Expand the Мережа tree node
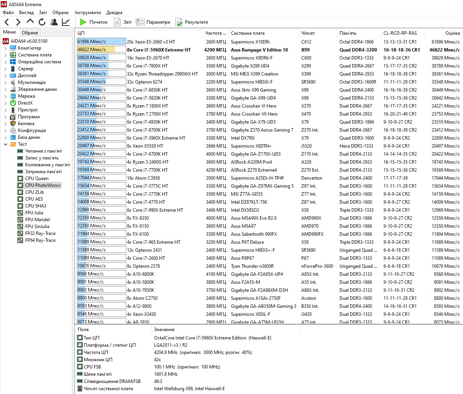The image size is (463, 394). [x=5, y=96]
